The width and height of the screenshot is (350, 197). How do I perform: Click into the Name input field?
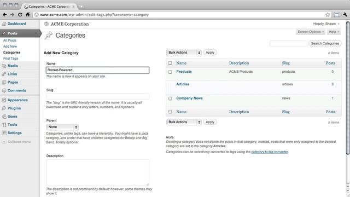point(97,70)
